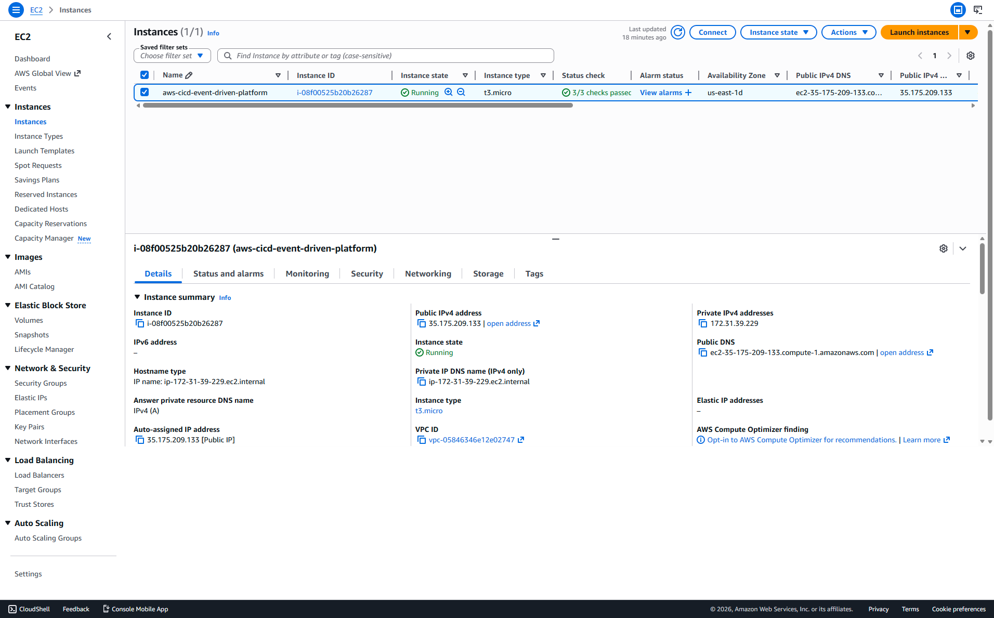Copy the Private IPv4 address 172.31.39.229
Viewport: 994px width, 618px height.
point(703,323)
